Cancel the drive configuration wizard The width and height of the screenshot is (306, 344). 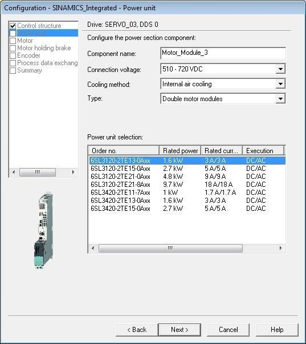(228, 330)
